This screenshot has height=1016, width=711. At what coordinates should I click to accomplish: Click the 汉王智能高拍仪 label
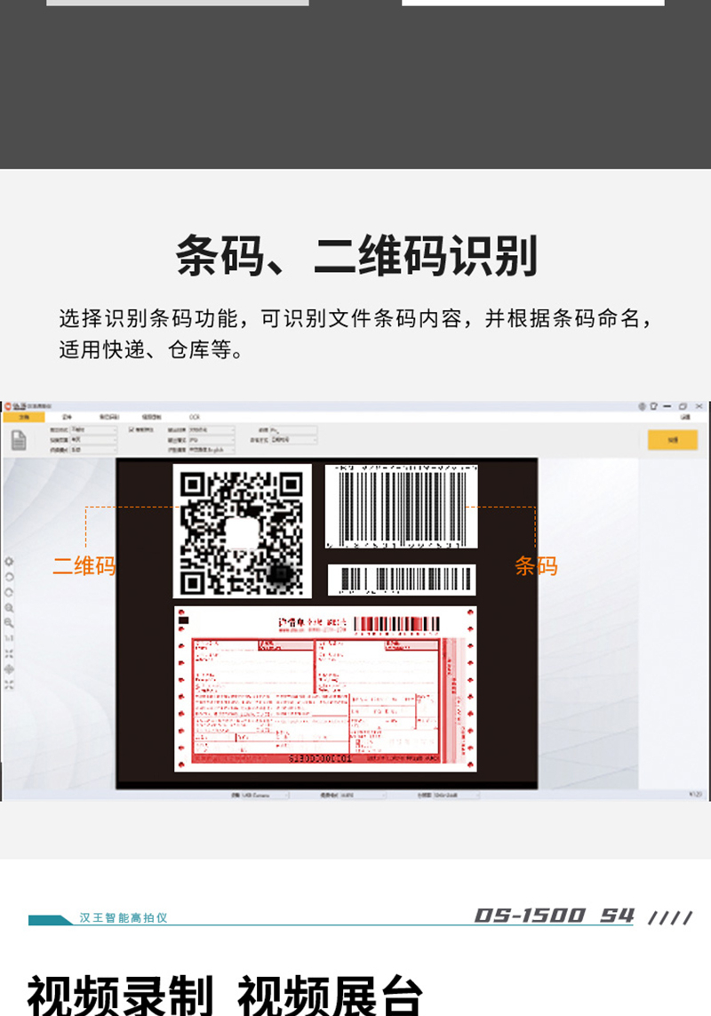point(124,917)
